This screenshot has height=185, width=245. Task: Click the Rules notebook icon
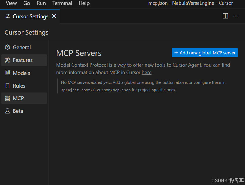(x=7, y=86)
